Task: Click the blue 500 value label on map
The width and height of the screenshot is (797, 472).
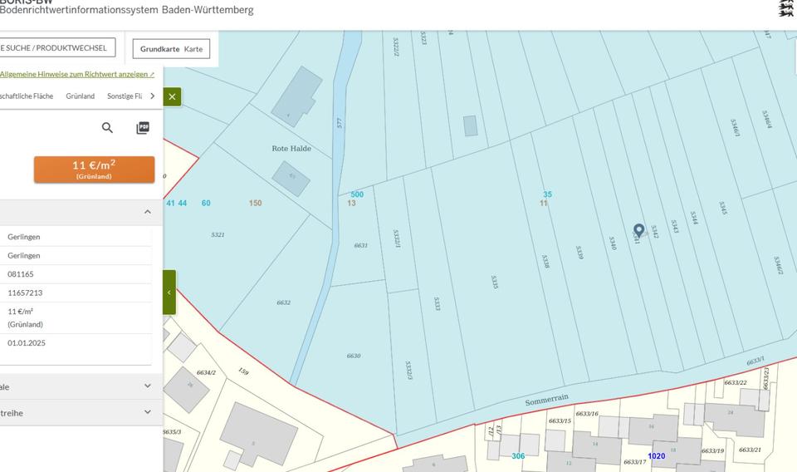Action: [x=357, y=194]
